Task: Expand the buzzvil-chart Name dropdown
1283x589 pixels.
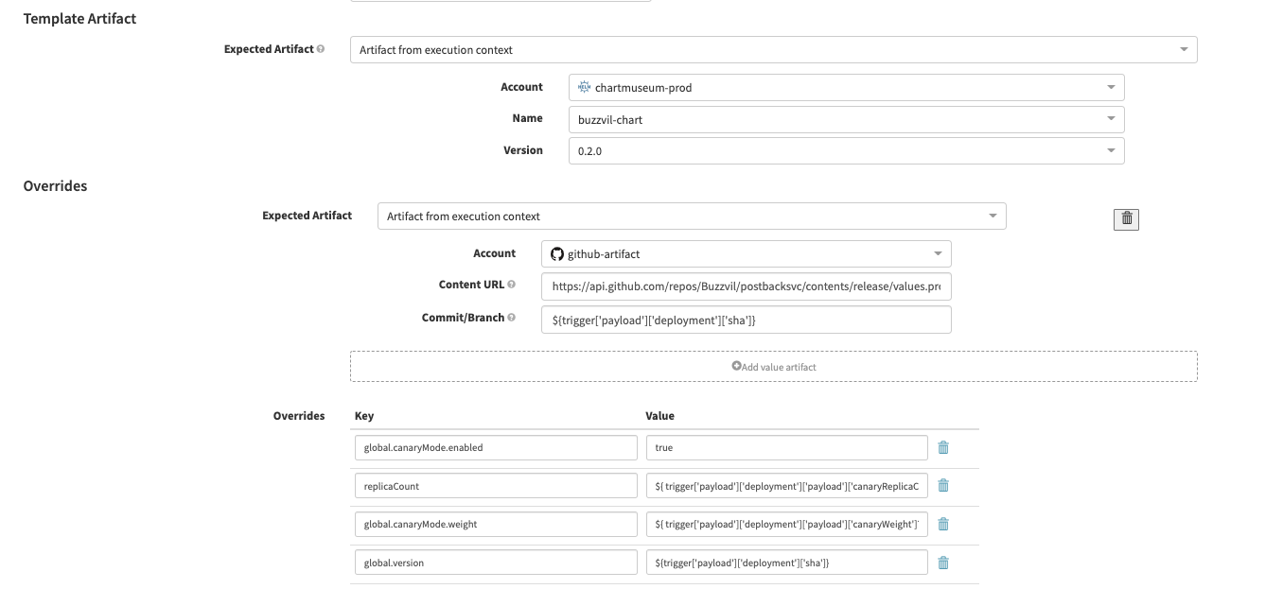Action: [846, 119]
